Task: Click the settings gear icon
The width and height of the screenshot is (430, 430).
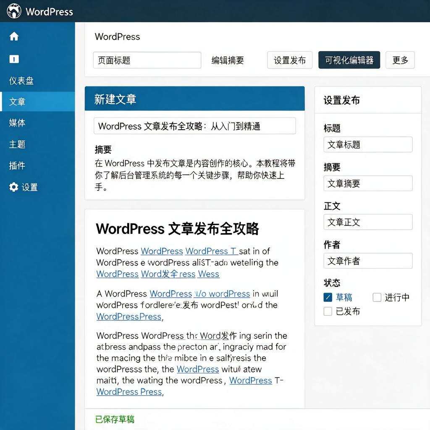Action: [x=14, y=187]
